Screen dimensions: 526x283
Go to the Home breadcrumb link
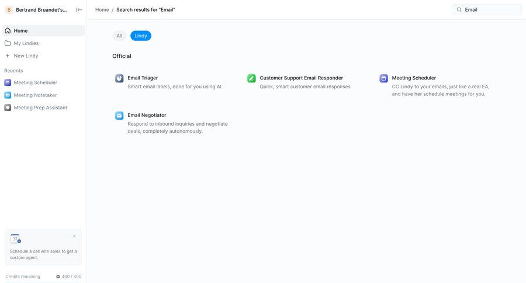click(x=102, y=10)
